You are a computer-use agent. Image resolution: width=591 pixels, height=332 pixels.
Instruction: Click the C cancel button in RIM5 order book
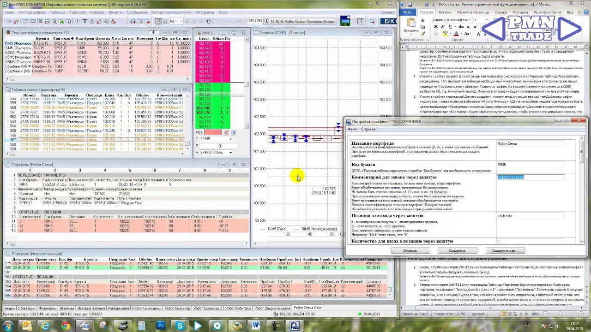[x=227, y=133]
